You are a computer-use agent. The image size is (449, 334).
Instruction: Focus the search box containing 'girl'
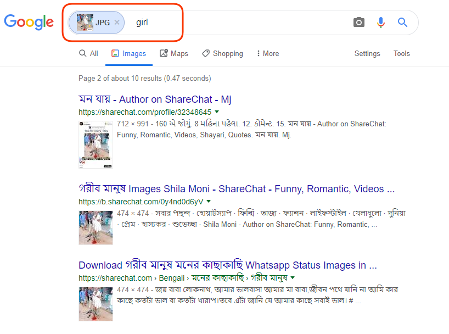(x=243, y=23)
